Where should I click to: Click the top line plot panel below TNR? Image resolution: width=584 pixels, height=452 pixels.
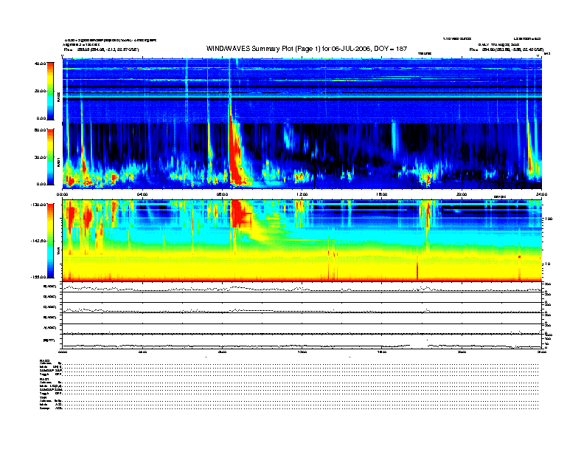pos(302,287)
